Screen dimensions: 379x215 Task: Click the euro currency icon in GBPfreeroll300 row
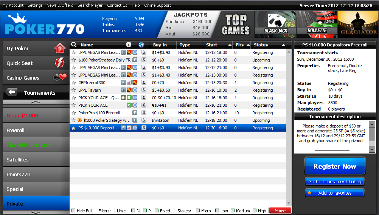point(144,83)
